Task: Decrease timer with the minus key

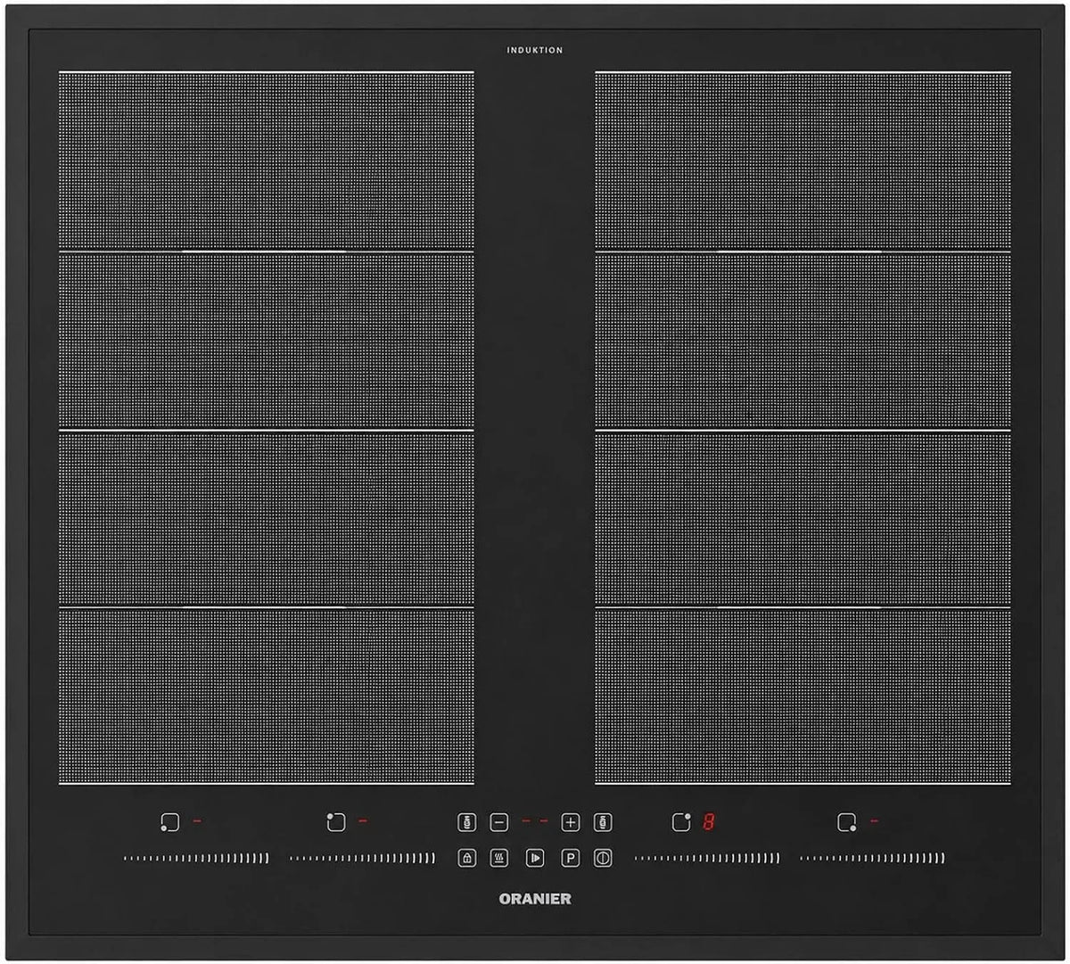Action: point(499,822)
